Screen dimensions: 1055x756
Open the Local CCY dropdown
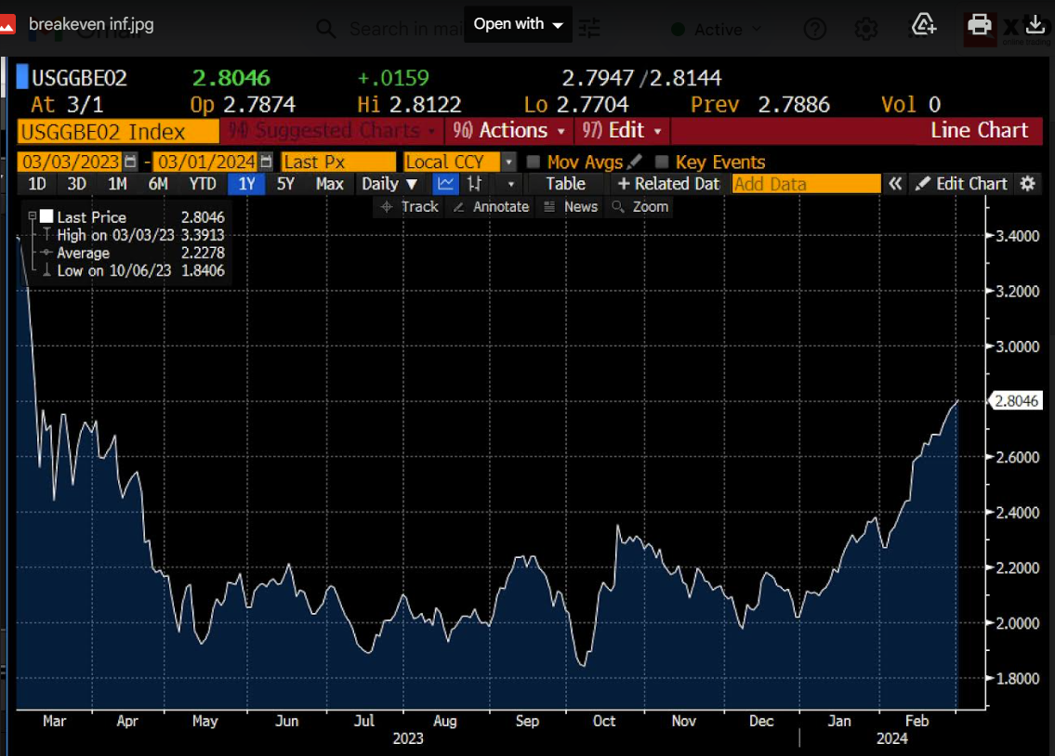[x=508, y=163]
